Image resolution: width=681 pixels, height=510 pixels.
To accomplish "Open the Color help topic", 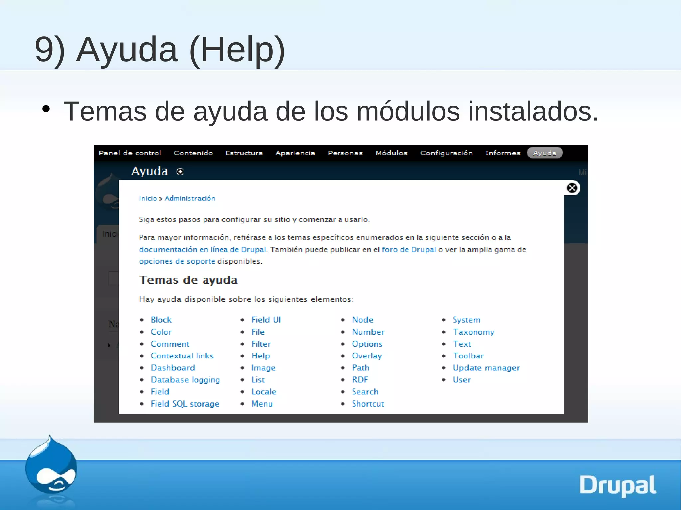I will (161, 332).
